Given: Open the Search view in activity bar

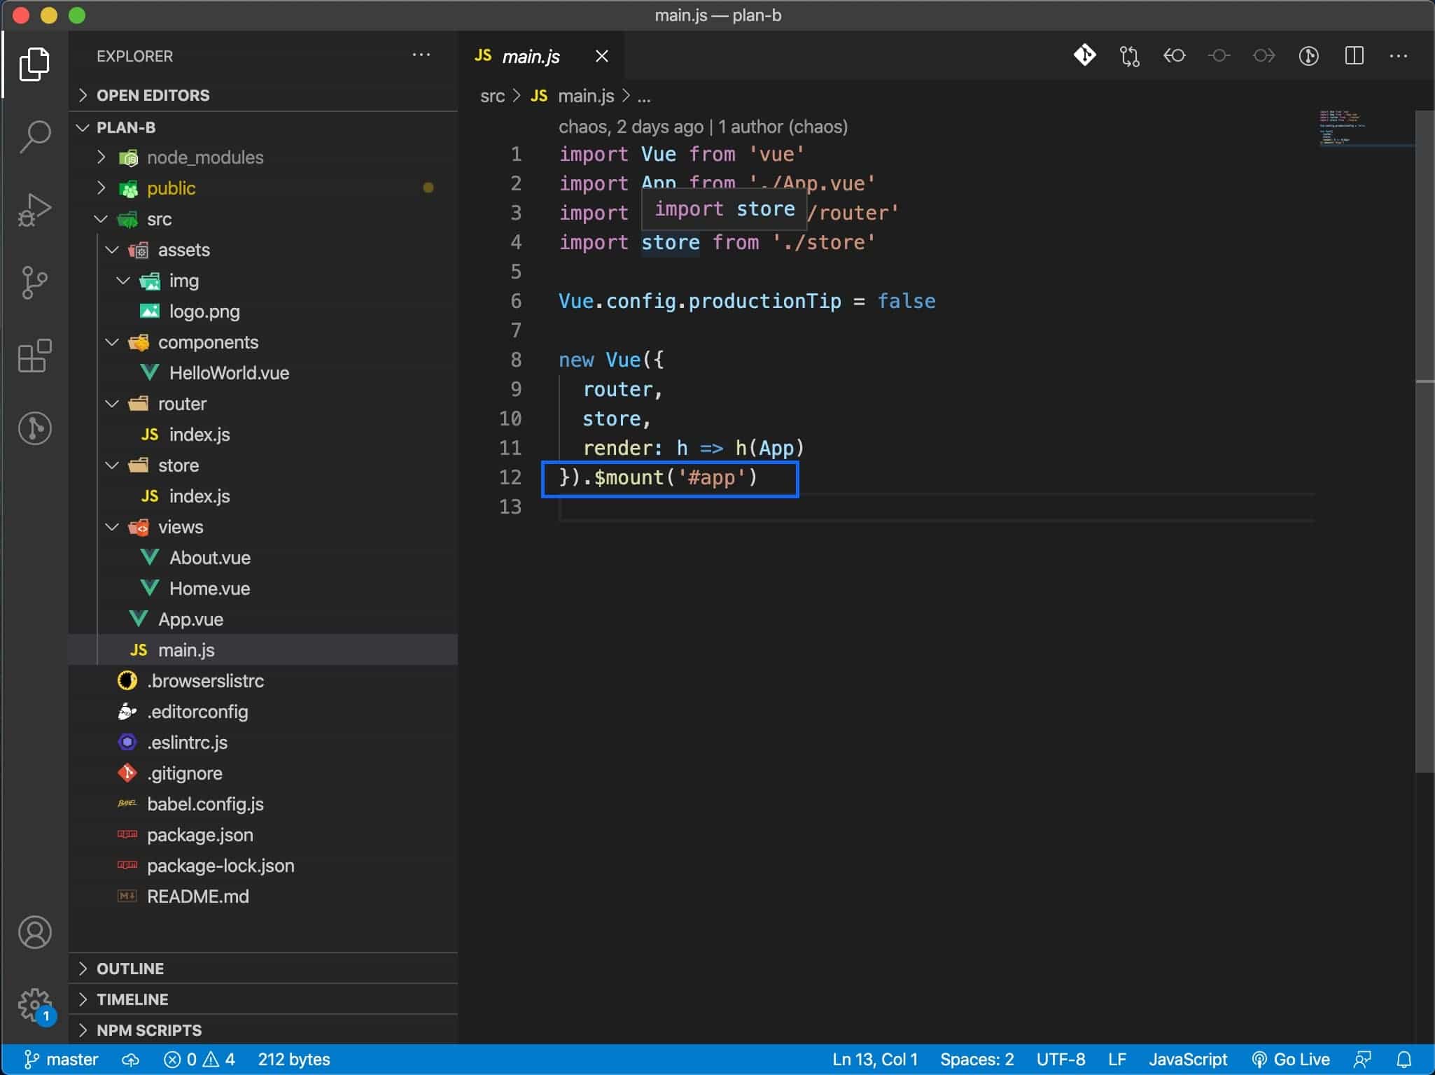Looking at the screenshot, I should 34,136.
